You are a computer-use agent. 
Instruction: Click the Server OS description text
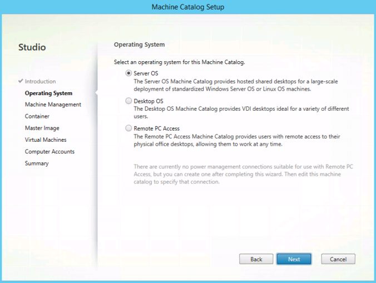[236, 85]
